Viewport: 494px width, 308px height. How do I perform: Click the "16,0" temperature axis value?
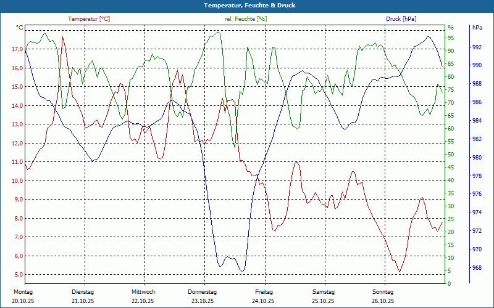(17, 68)
